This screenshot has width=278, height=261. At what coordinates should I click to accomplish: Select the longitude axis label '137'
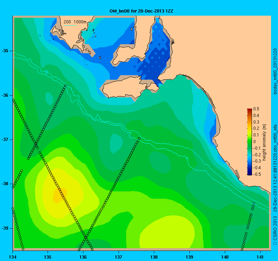pyautogui.click(x=118, y=257)
